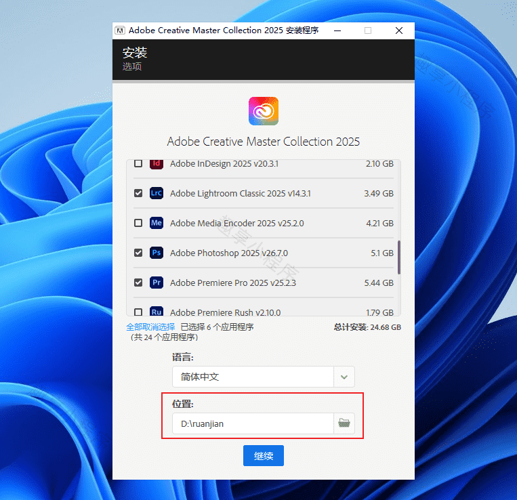The height and width of the screenshot is (500, 517).
Task: Click the 选项 header subtitle
Action: click(132, 66)
